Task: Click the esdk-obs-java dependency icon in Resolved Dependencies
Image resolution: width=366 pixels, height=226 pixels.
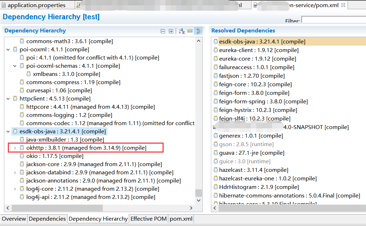Action: [216, 41]
